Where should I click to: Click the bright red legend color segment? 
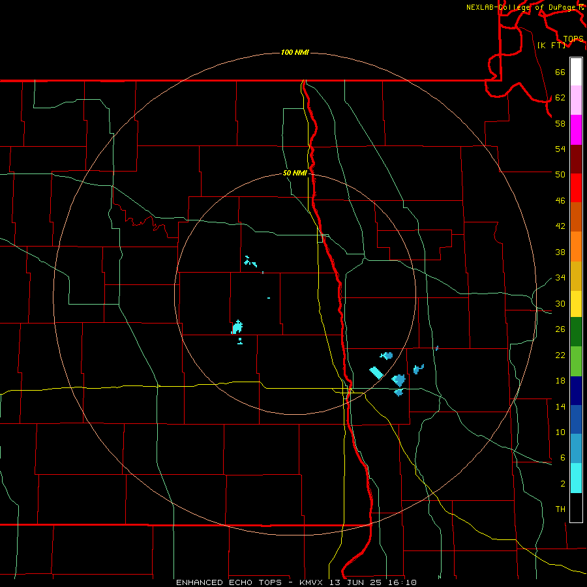(576, 188)
